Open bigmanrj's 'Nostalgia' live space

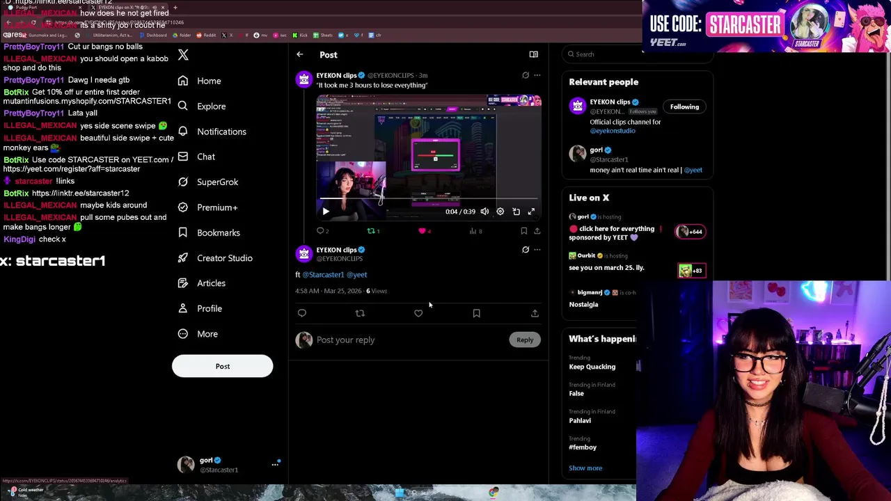click(x=583, y=304)
